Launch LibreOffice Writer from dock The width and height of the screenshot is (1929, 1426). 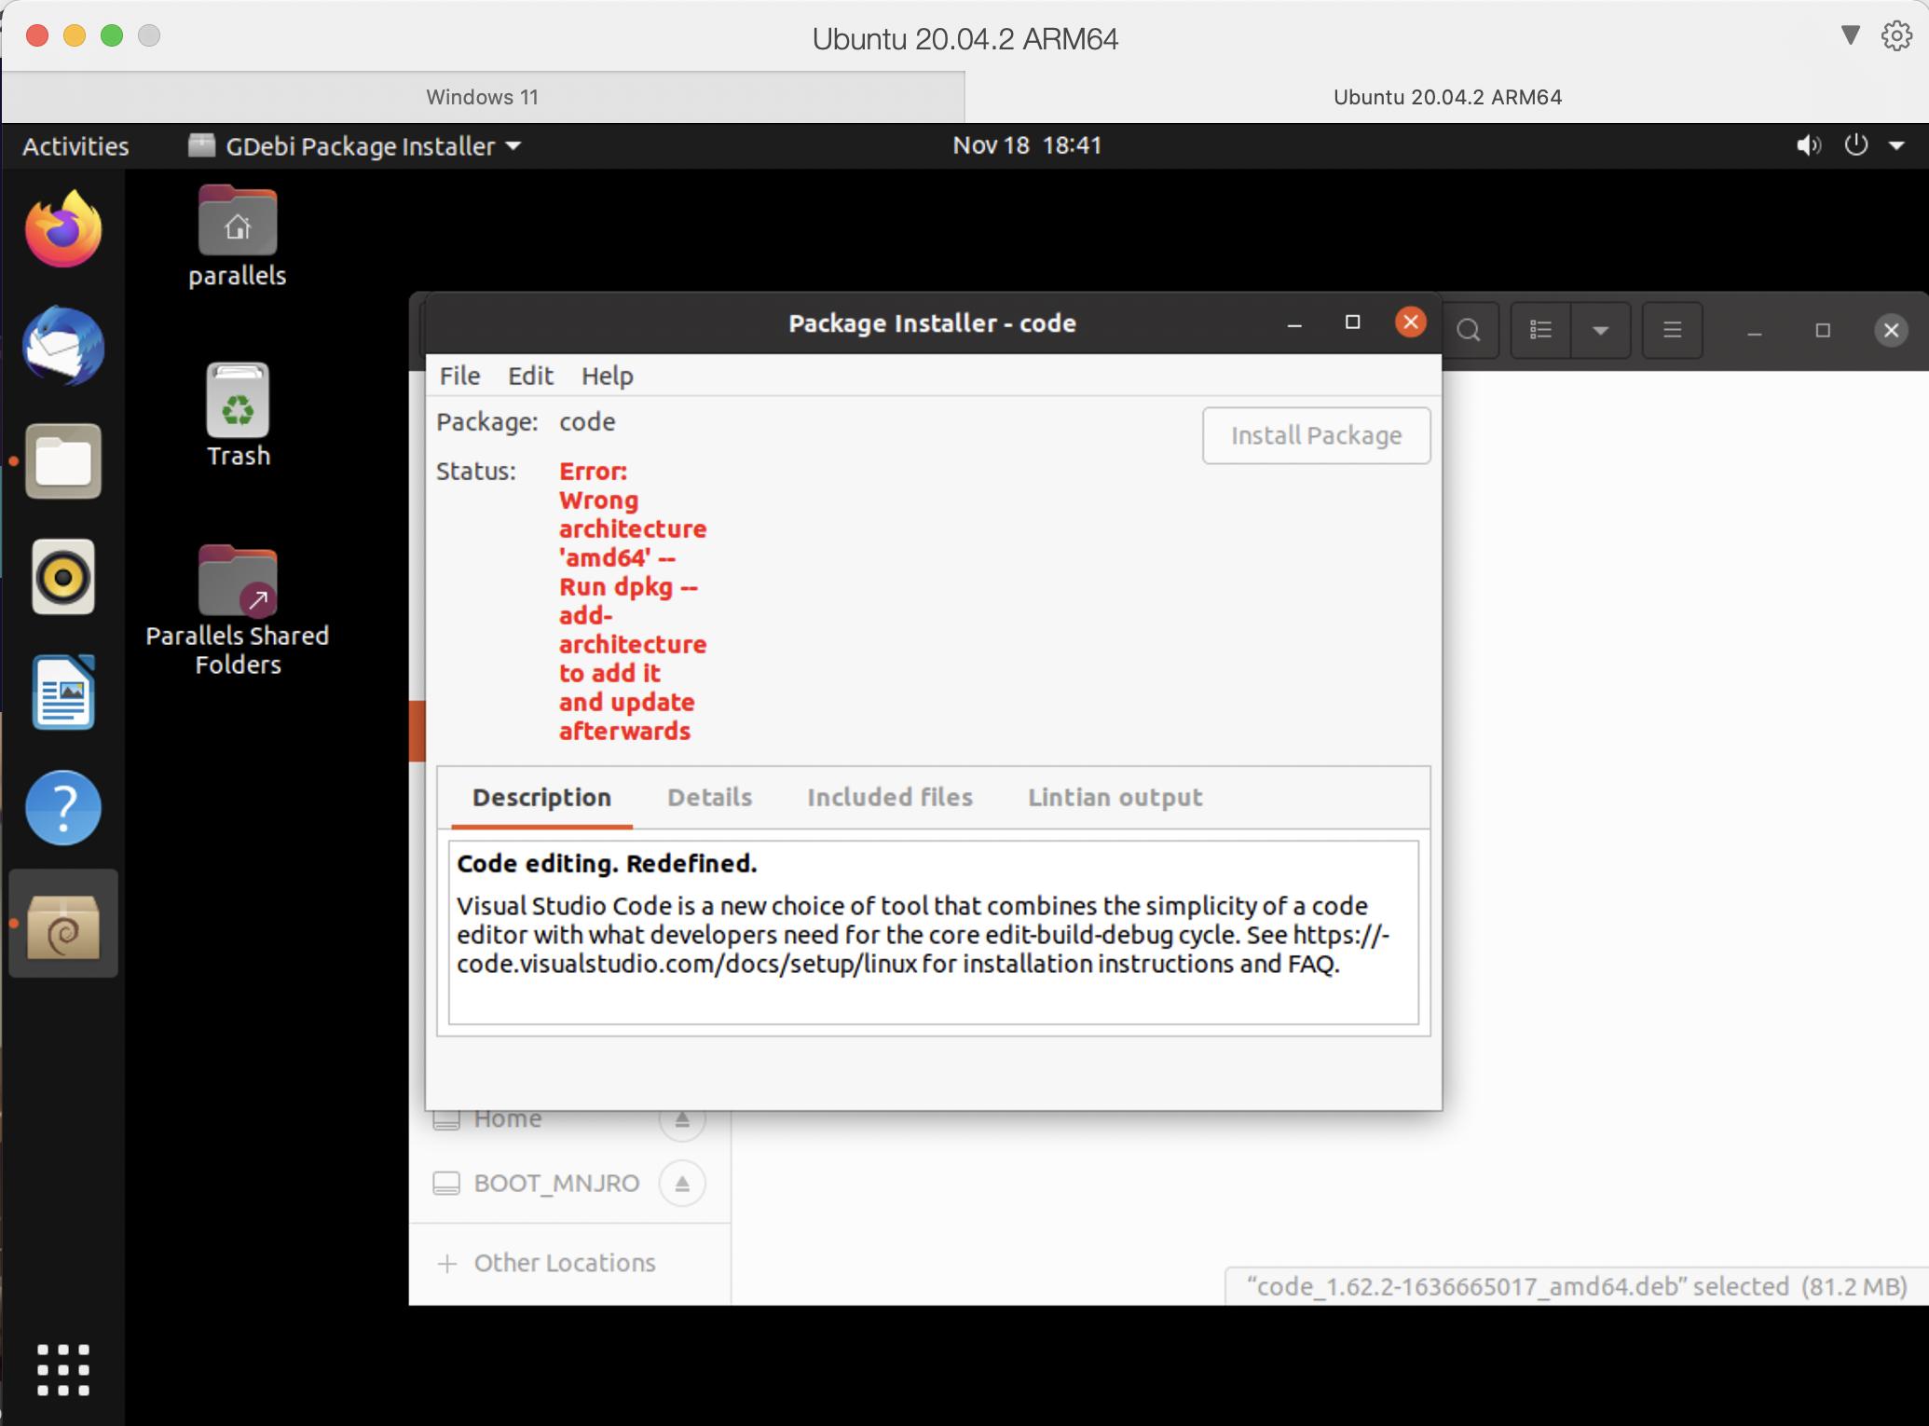tap(63, 692)
